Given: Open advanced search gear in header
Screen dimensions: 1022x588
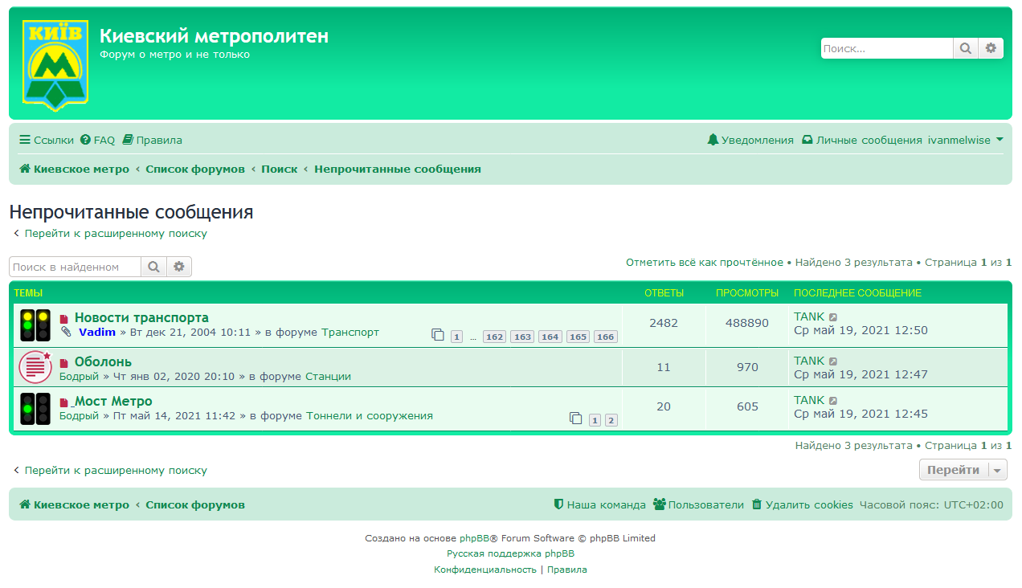Looking at the screenshot, I should coord(991,49).
